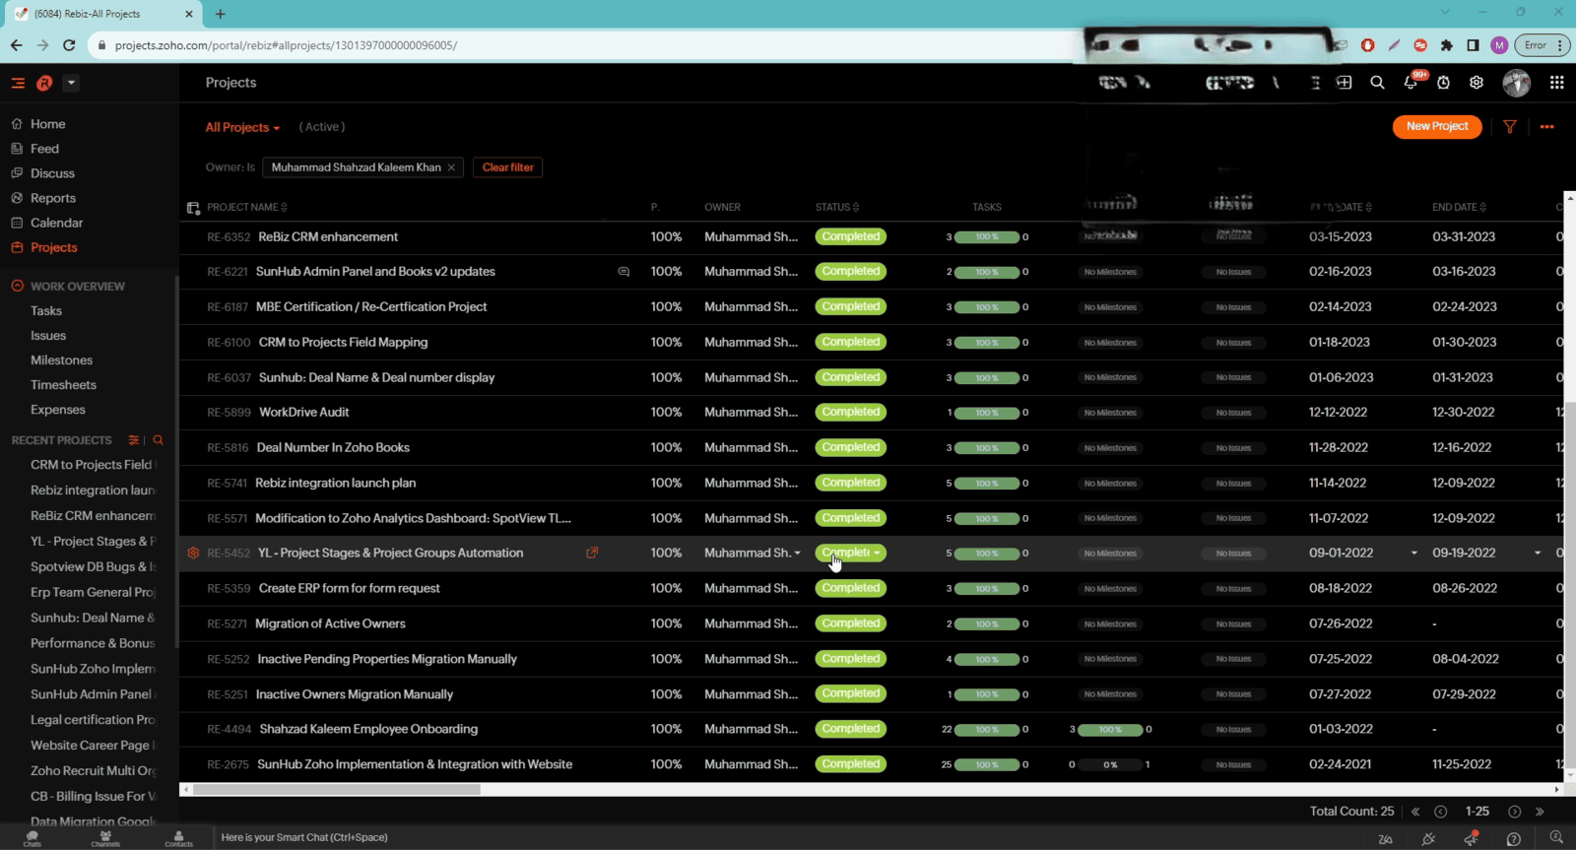Click task progress bar of WorkDrive Audit
The width and height of the screenshot is (1576, 850).
click(987, 413)
